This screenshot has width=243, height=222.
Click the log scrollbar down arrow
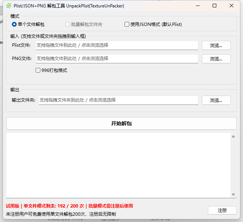233,195
